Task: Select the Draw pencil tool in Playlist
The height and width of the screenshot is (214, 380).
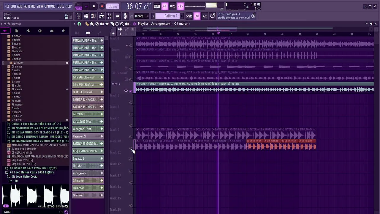Action: (x=87, y=24)
